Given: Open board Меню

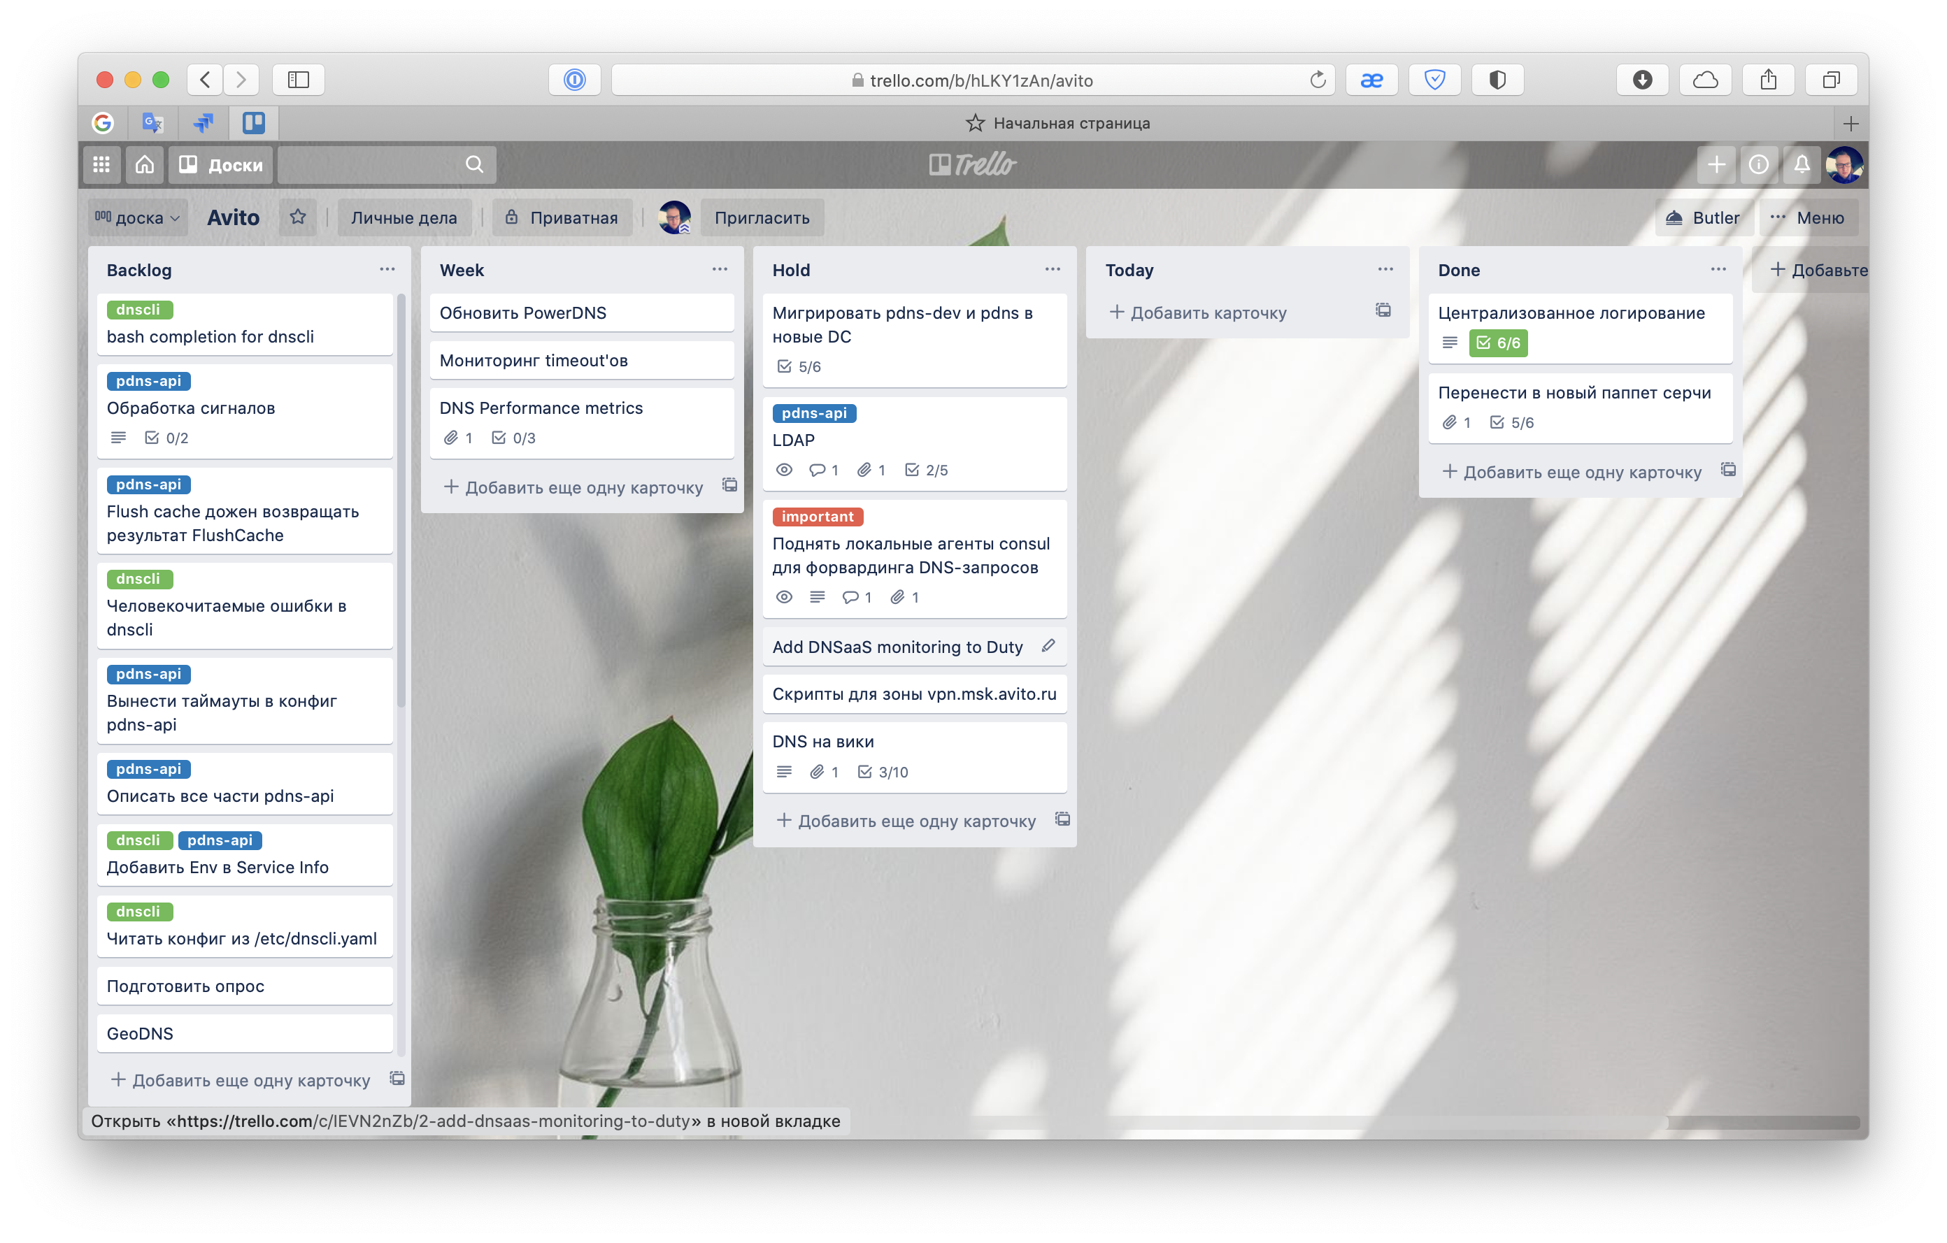Looking at the screenshot, I should coord(1807,217).
